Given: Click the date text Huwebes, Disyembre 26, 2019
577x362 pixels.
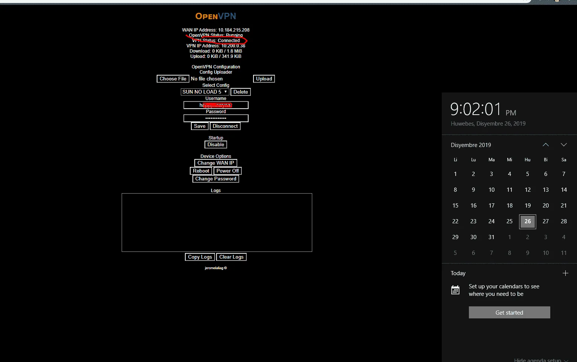Looking at the screenshot, I should coord(488,124).
